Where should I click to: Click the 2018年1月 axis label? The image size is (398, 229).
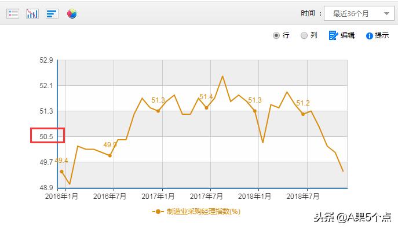coord(254,197)
